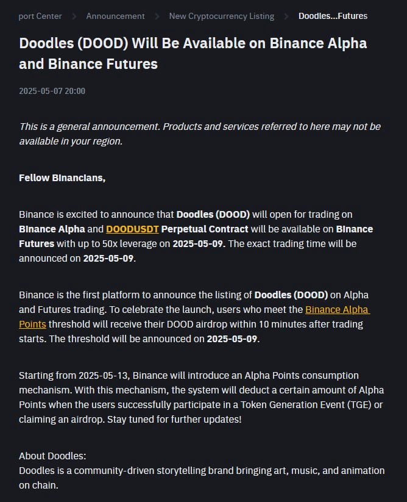Click the chevron after 'Announcement' breadcrumb
Screen dimensions: 407x502
[157, 16]
